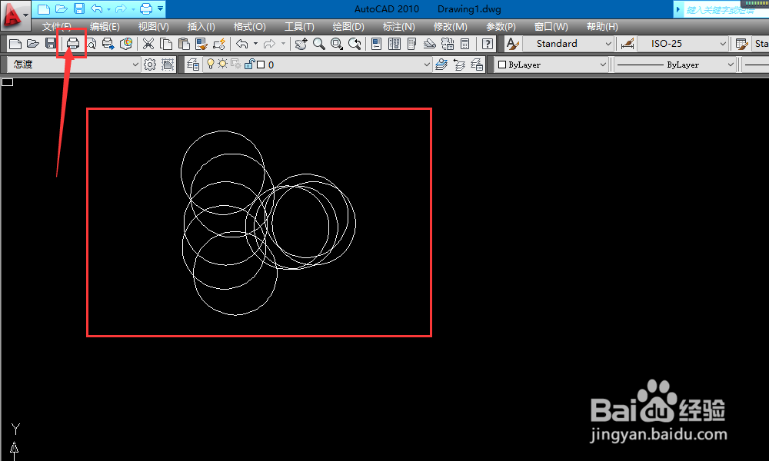Open the Table Style manager icon
The height and width of the screenshot is (461, 769).
741,44
